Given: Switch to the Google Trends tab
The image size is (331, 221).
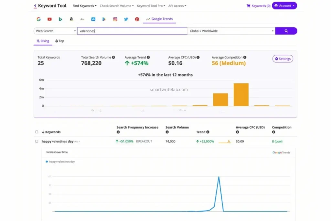Looking at the screenshot, I should point(159,19).
